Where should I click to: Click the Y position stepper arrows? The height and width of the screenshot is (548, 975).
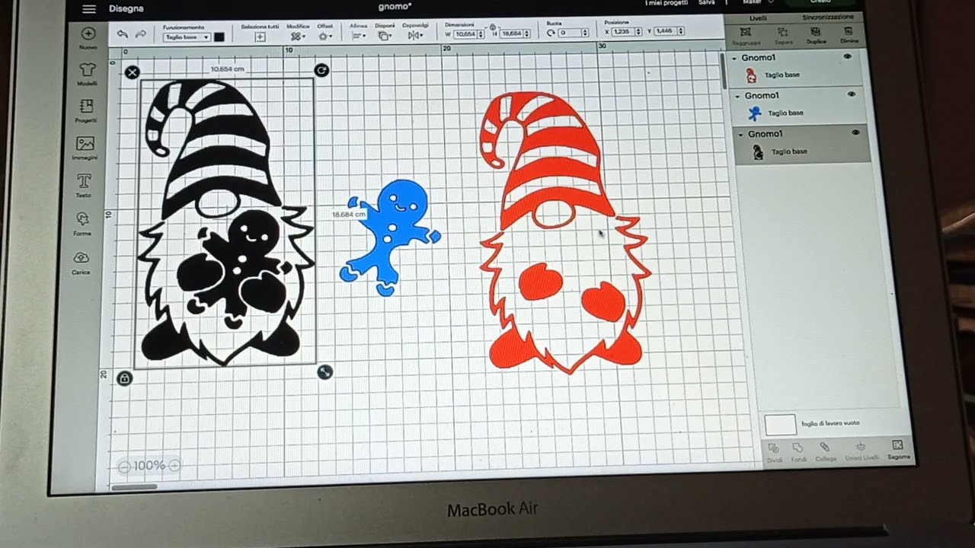(x=680, y=31)
